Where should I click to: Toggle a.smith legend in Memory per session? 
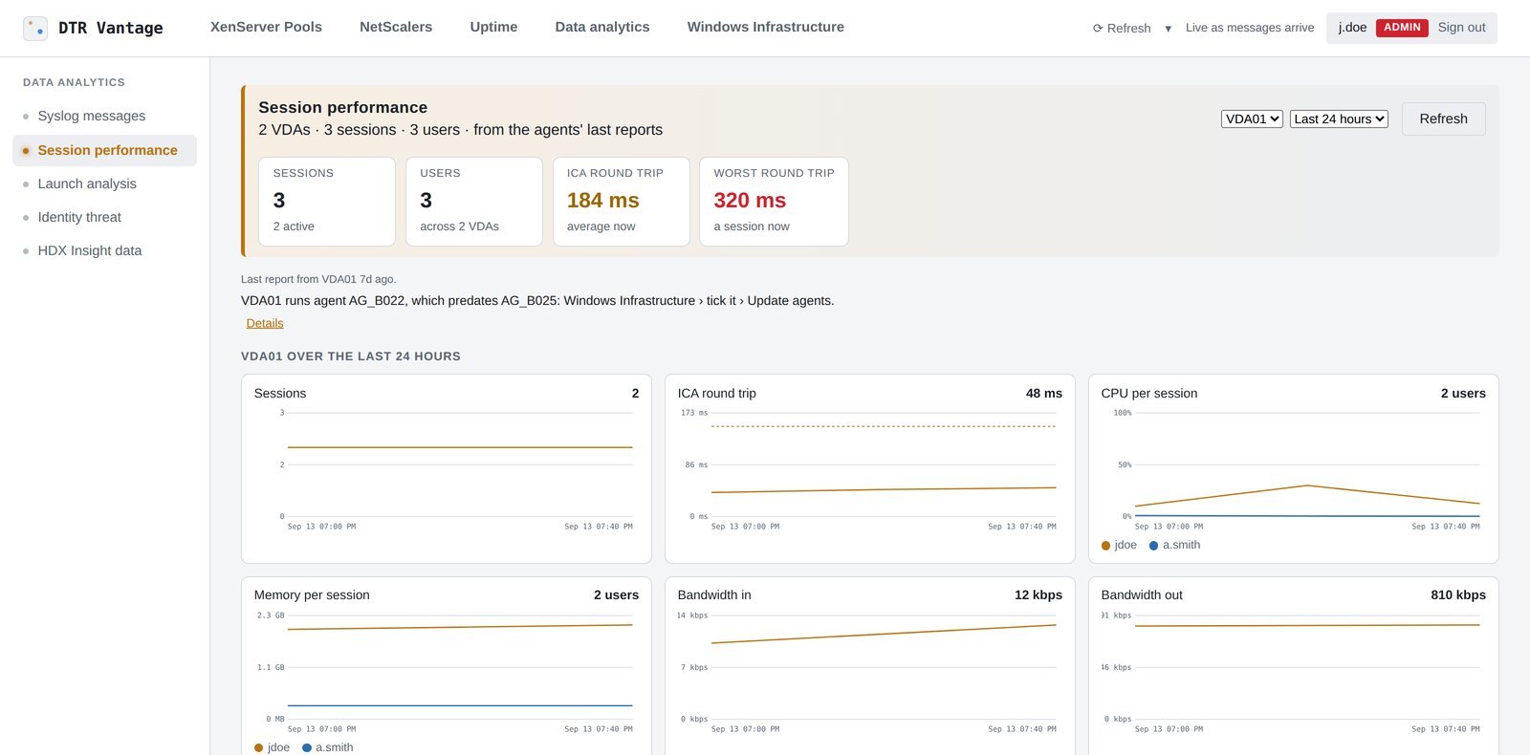[328, 747]
